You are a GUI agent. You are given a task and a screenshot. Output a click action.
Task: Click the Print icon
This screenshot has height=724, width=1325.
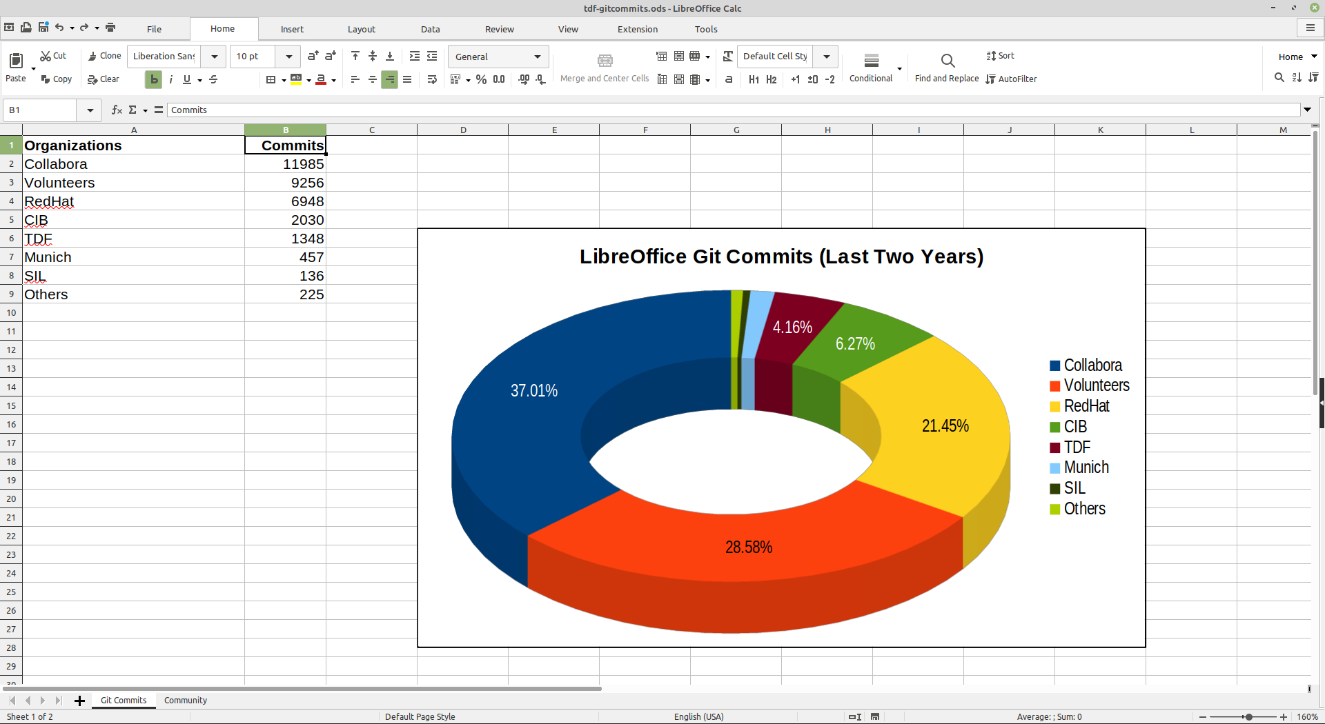click(110, 28)
